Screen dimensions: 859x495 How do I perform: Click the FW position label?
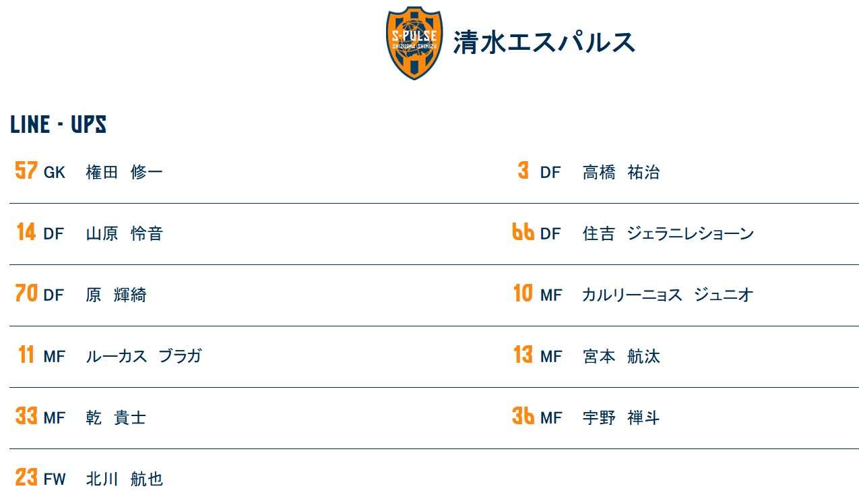tap(55, 479)
